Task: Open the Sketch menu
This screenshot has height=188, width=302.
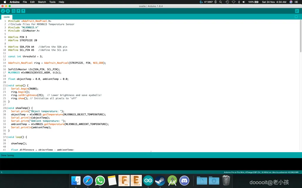Action: click(x=42, y=2)
